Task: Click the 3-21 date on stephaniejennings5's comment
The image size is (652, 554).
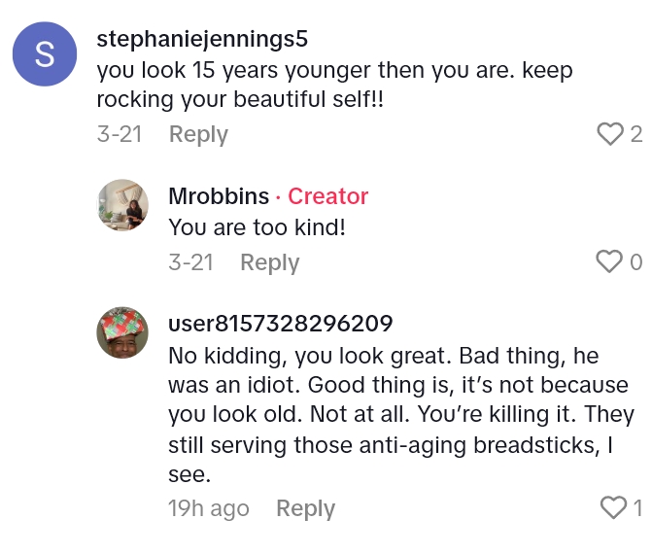Action: [x=120, y=134]
